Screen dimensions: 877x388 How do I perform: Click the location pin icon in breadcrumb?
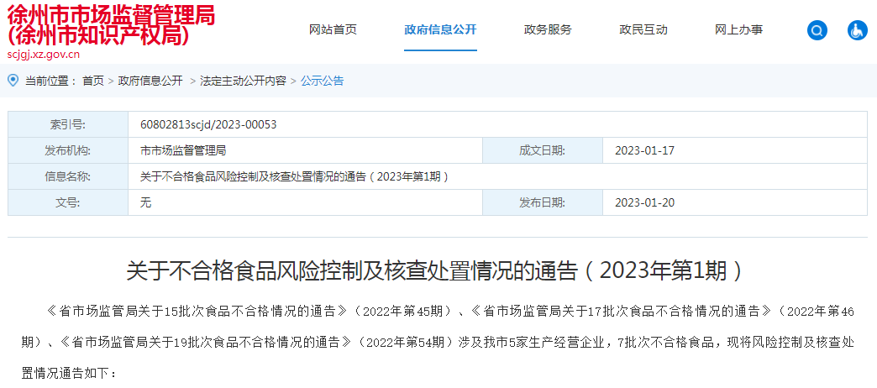tap(13, 81)
